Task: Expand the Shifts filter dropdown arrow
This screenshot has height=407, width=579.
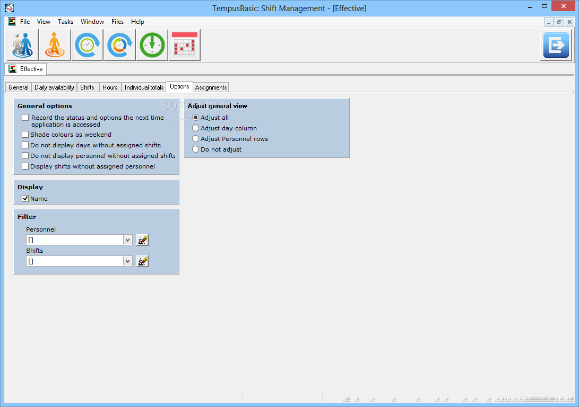Action: pos(127,261)
